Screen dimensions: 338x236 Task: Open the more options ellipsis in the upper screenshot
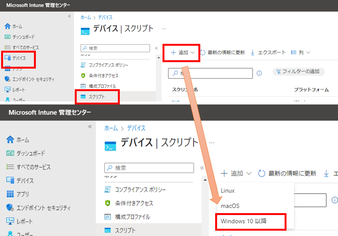[x=164, y=29]
